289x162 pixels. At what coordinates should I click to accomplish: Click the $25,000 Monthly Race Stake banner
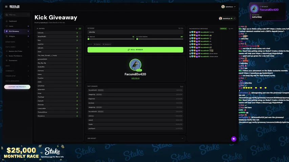33,153
